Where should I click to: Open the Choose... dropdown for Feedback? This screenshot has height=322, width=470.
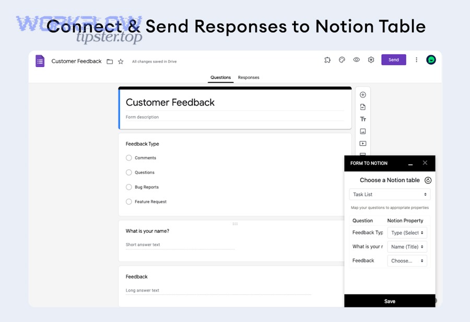[407, 261]
